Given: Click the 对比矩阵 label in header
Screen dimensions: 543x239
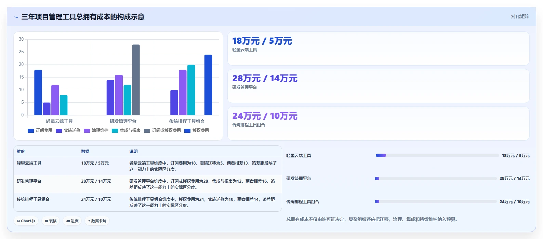Looking at the screenshot, I should [520, 16].
